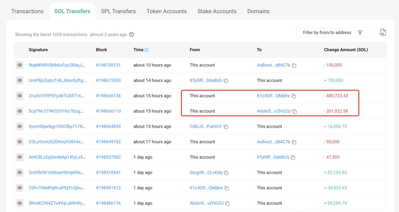Open the Transactions tab
Image resolution: width=399 pixels, height=212 pixels.
pos(27,11)
